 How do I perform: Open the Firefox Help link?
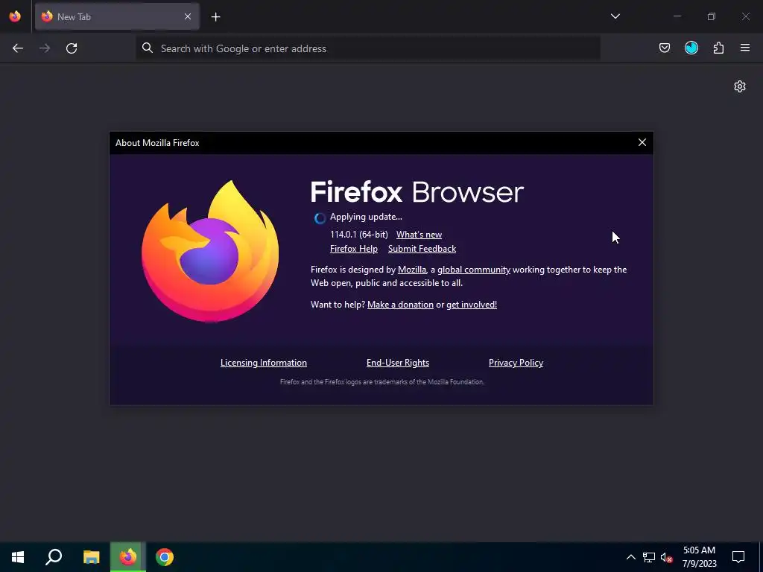(354, 249)
